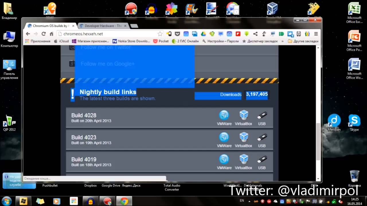Click the page vertical scrollbar thumb
Image resolution: width=367 pixels, height=206 pixels.
318,142
